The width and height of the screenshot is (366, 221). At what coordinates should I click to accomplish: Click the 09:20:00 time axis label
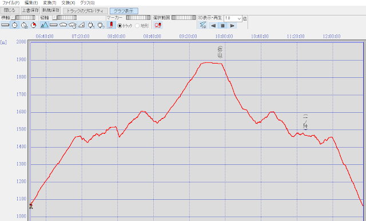188,37
